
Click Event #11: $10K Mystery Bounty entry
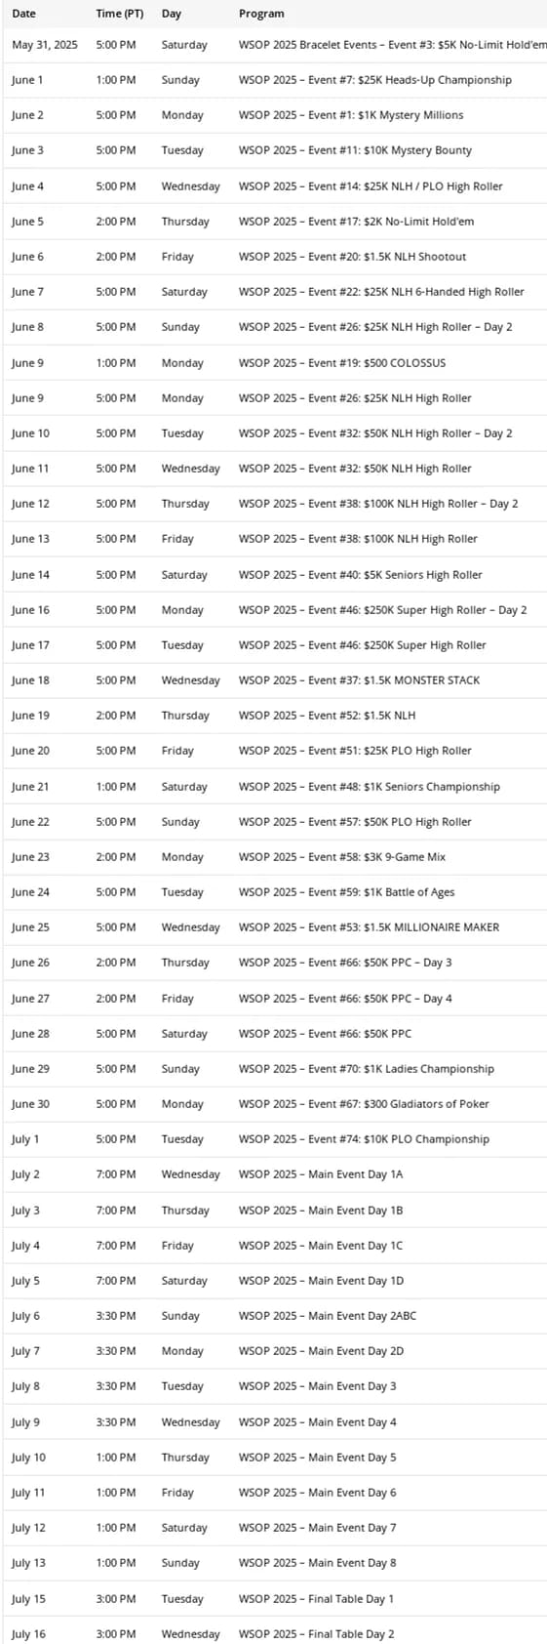pyautogui.click(x=355, y=150)
